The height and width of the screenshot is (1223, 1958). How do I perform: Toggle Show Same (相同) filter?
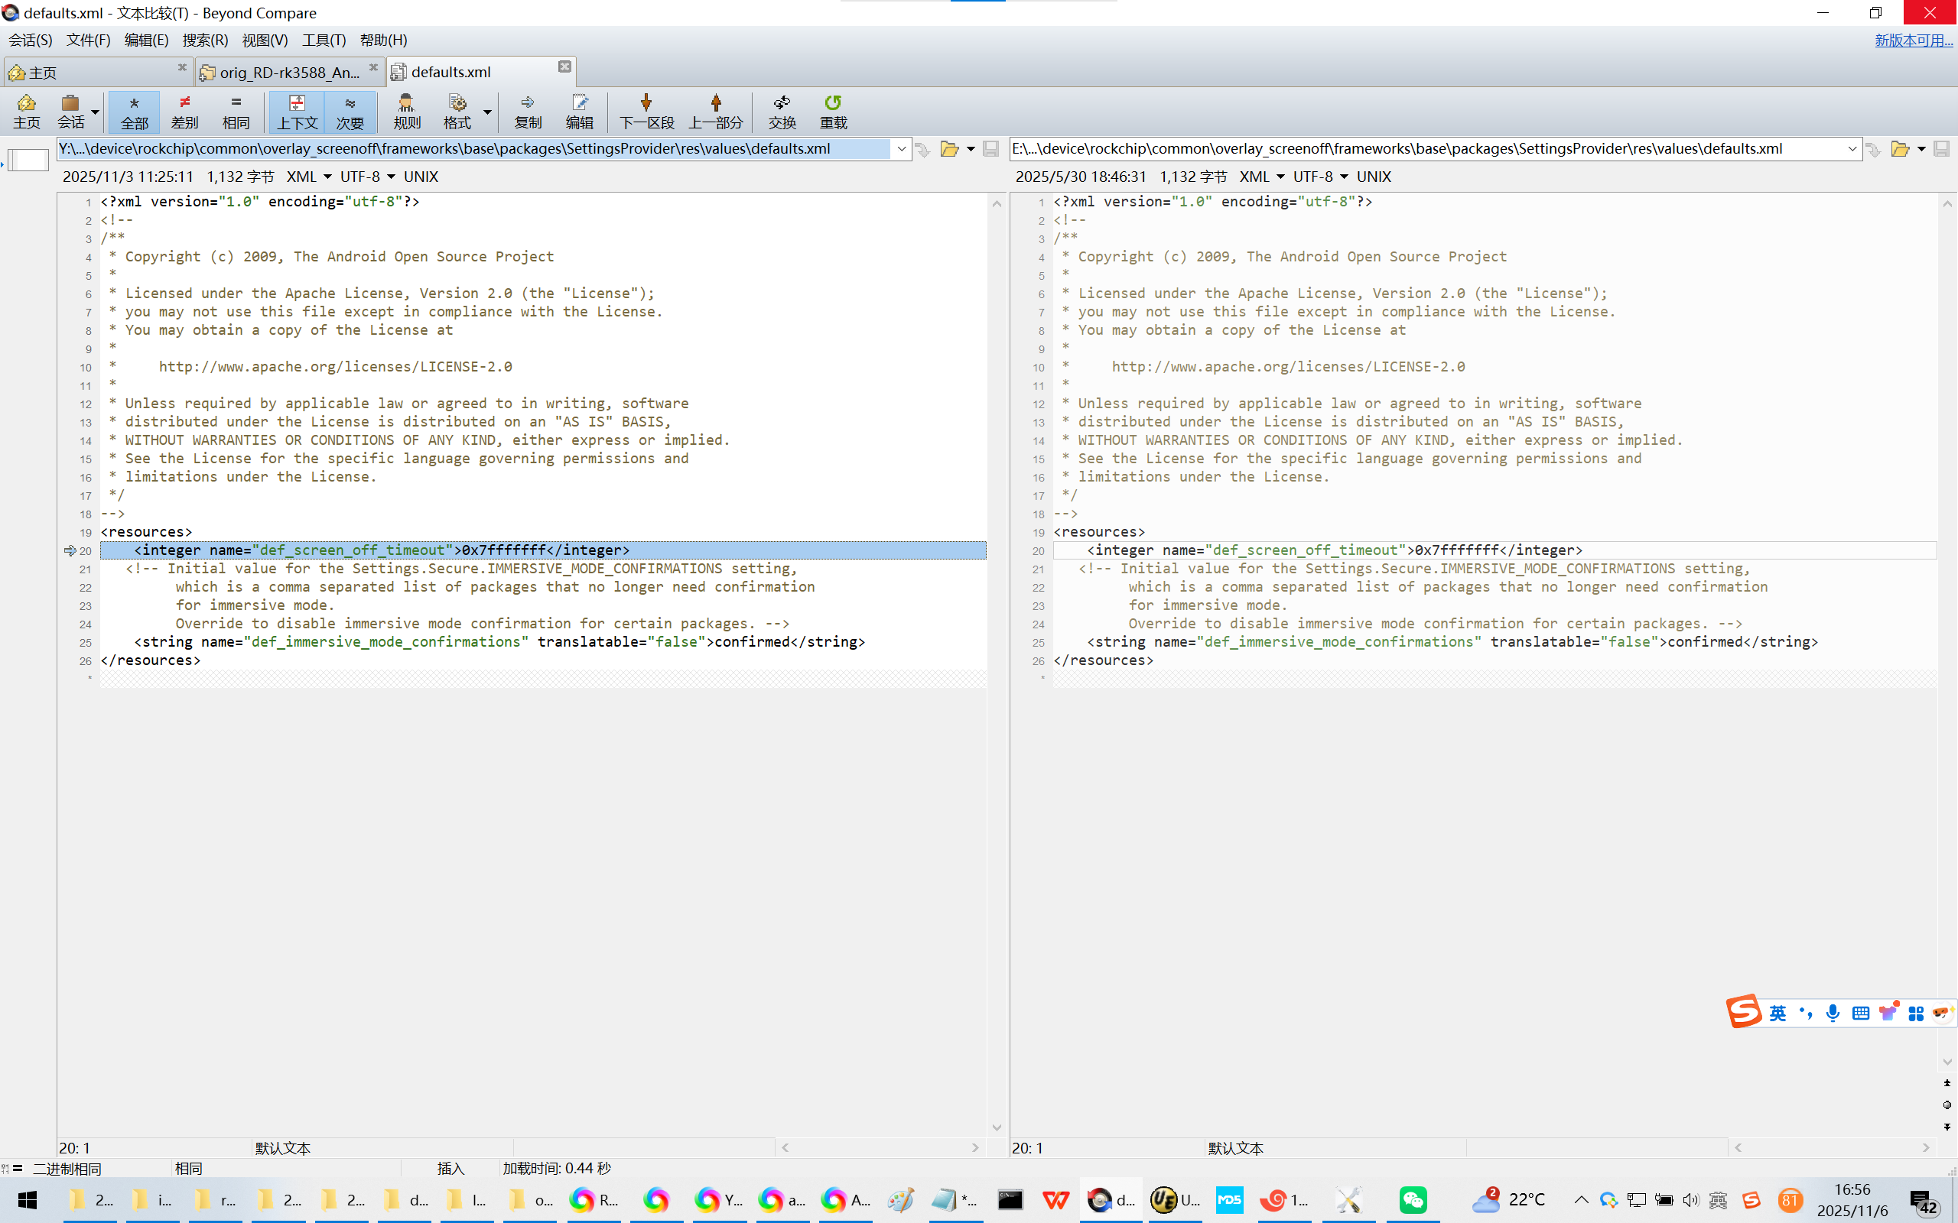coord(236,111)
